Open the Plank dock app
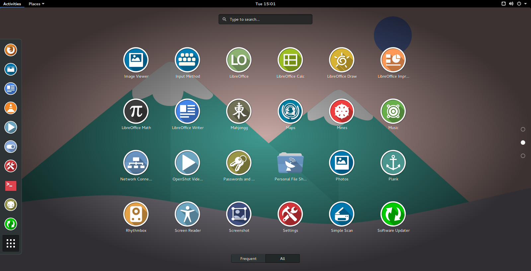The width and height of the screenshot is (531, 271). [x=393, y=163]
